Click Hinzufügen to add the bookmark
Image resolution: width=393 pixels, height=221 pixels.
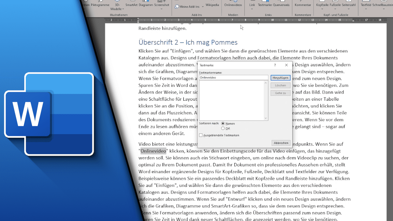pyautogui.click(x=280, y=78)
